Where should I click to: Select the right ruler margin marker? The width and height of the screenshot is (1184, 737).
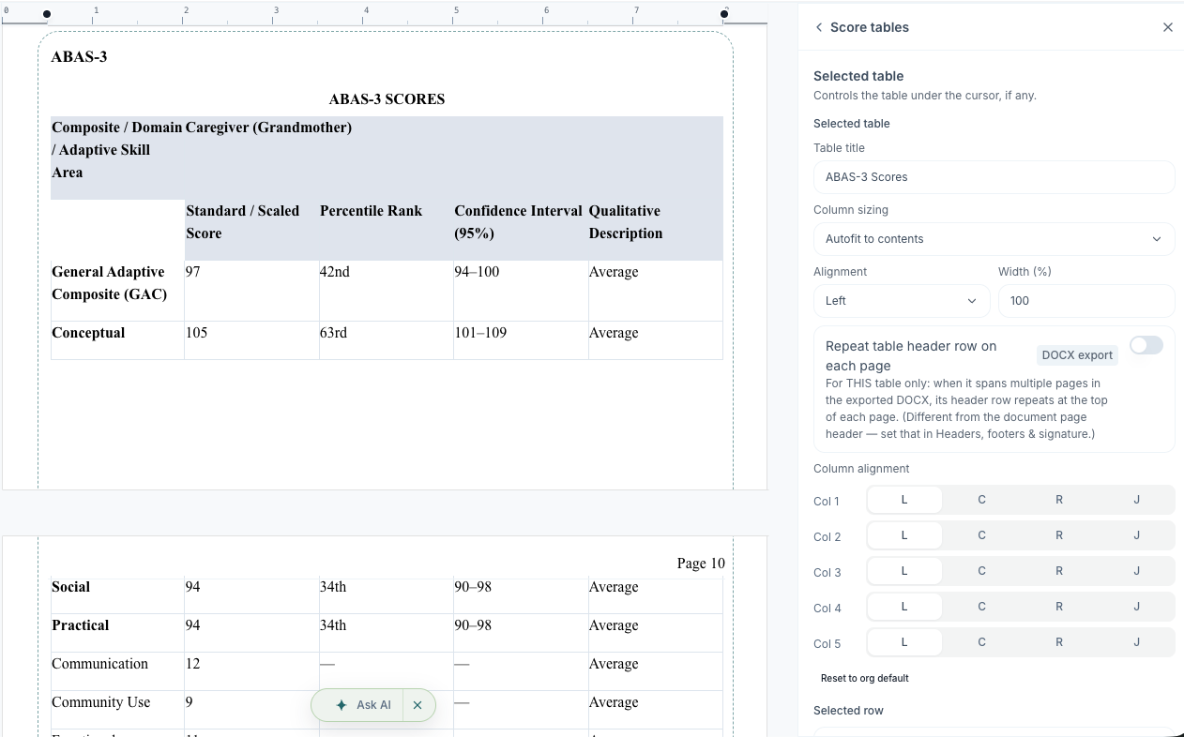(724, 14)
